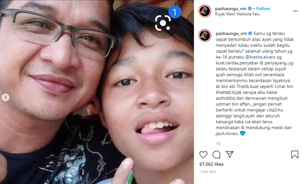This screenshot has width=302, height=184.
Task: Like the post with the heart icon
Action: (x=203, y=155)
